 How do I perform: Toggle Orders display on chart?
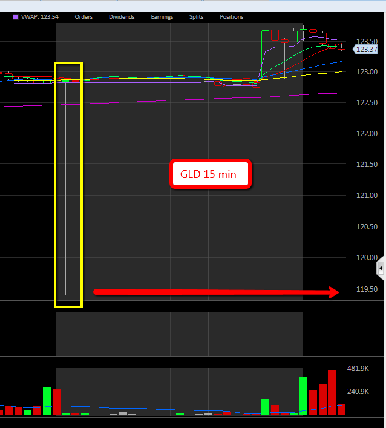[83, 17]
